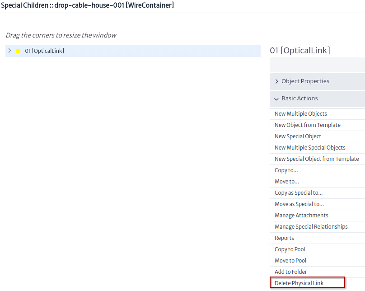The height and width of the screenshot is (291, 365).
Task: Click the Special Children window title text
Action: tap(87, 5)
